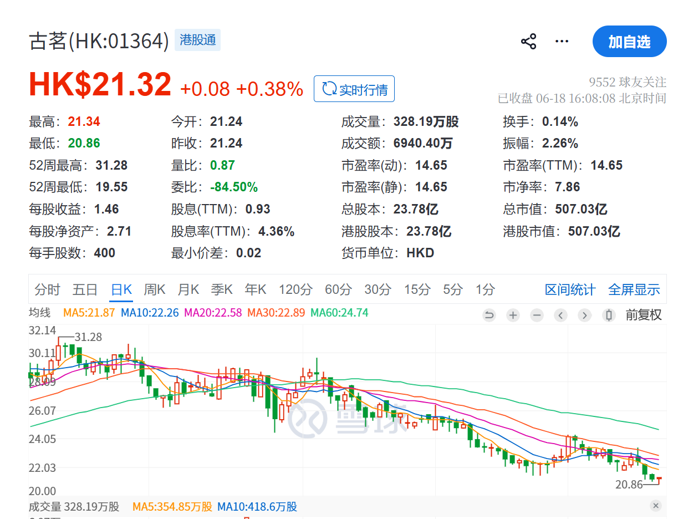Click the 最高 value 21.34
Viewport: 673px width, 519px height.
point(84,121)
